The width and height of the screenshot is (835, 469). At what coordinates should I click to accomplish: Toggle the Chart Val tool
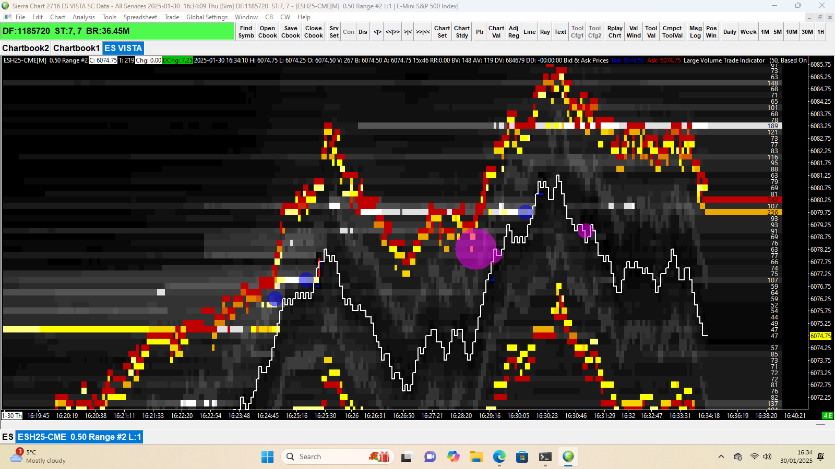point(496,32)
